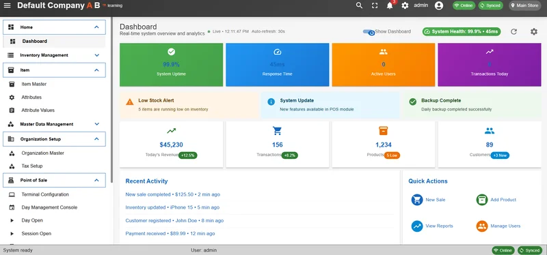This screenshot has height=255, width=547.
Task: Refresh the dashboard using reload icon
Action: 513,31
